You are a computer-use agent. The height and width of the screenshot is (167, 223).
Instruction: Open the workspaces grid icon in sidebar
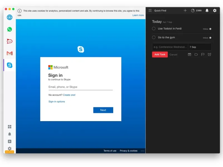tap(9, 127)
